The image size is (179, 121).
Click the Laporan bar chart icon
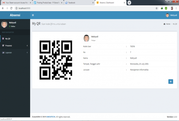pyautogui.click(x=3, y=53)
